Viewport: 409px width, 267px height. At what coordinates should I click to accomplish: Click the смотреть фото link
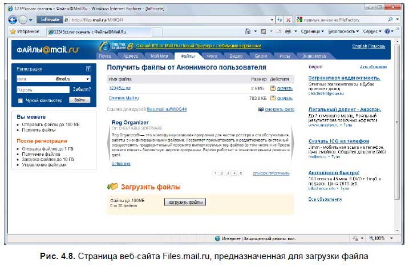coord(280,110)
